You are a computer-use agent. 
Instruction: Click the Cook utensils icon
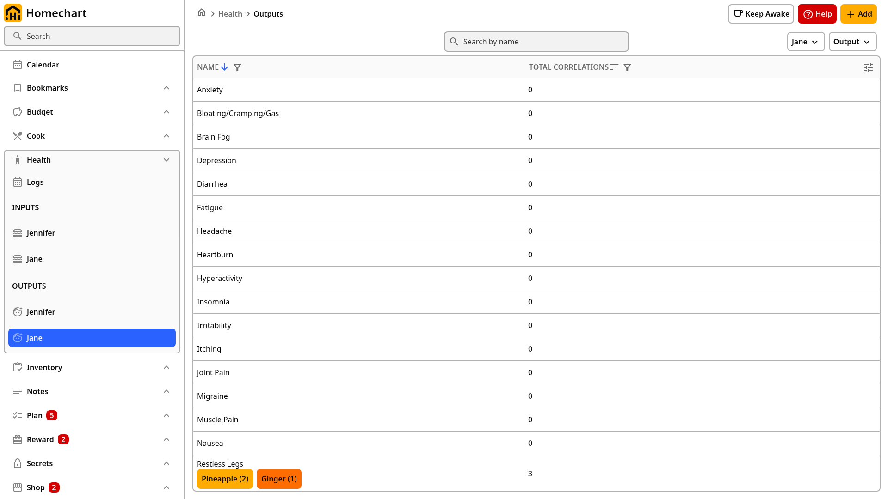tap(18, 136)
